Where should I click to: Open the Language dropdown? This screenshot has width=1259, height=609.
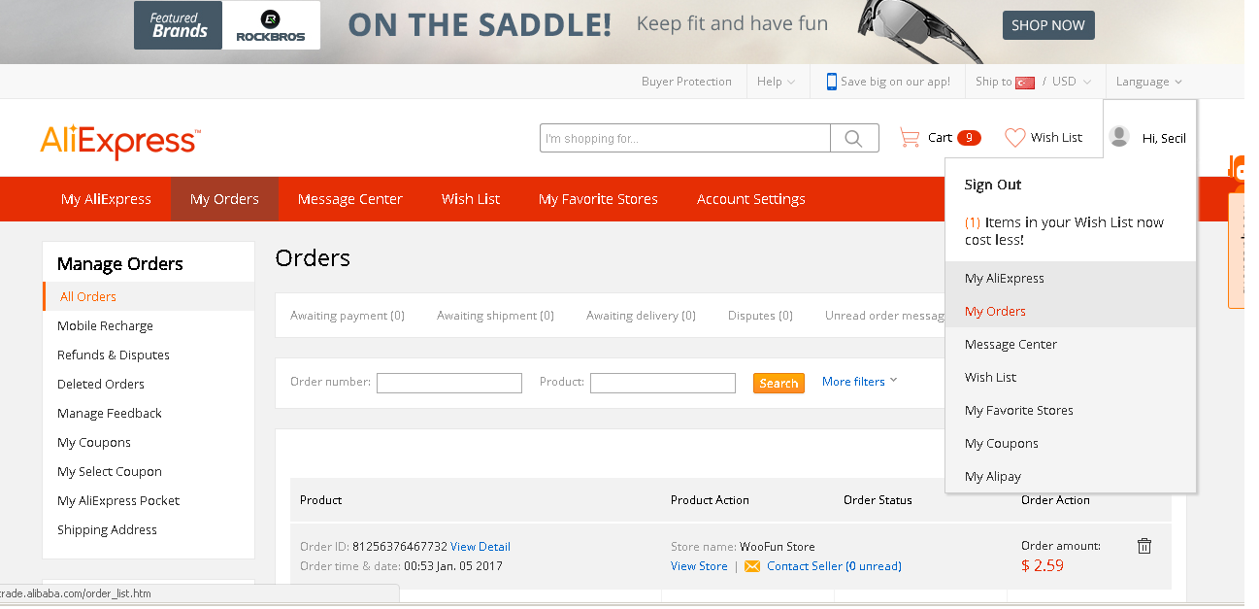pyautogui.click(x=1149, y=82)
